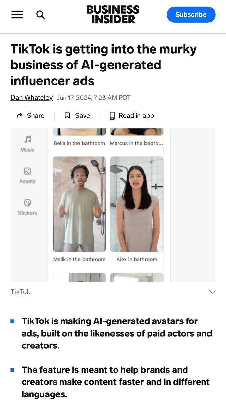This screenshot has width=226, height=404.
Task: Click the 'Bella in the bathroom' label
Action: tap(79, 143)
